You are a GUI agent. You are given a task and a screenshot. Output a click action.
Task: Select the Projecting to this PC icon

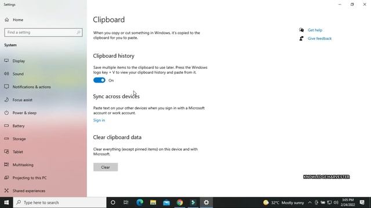tap(6, 177)
